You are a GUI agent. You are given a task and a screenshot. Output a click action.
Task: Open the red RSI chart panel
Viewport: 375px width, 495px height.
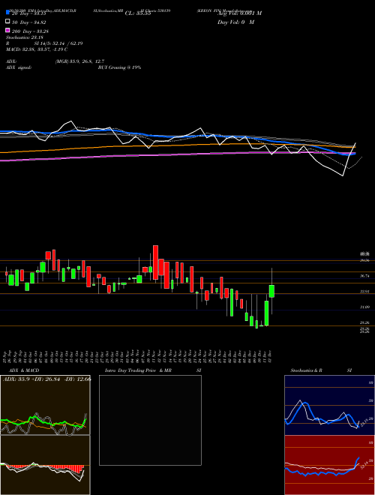329,465
